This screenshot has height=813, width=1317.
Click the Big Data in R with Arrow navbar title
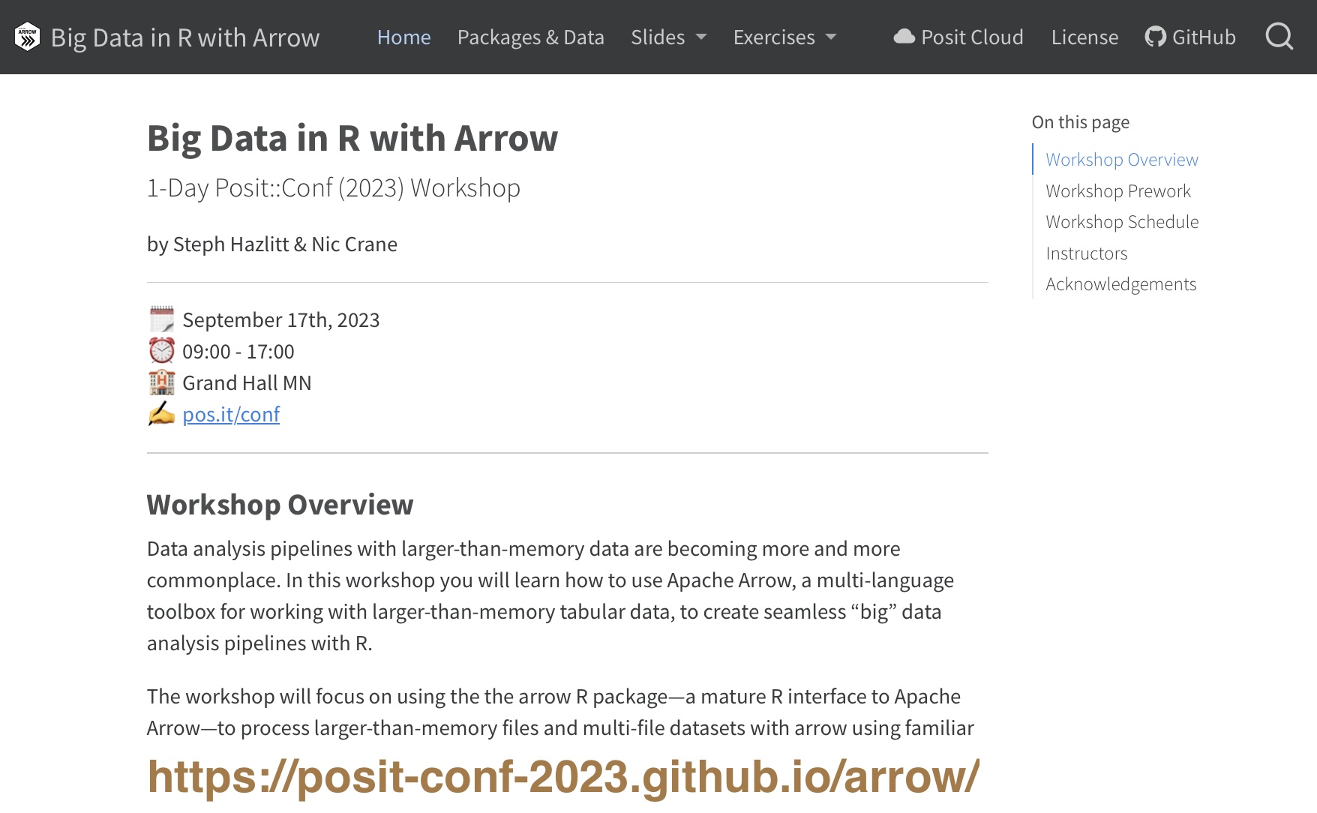(184, 37)
